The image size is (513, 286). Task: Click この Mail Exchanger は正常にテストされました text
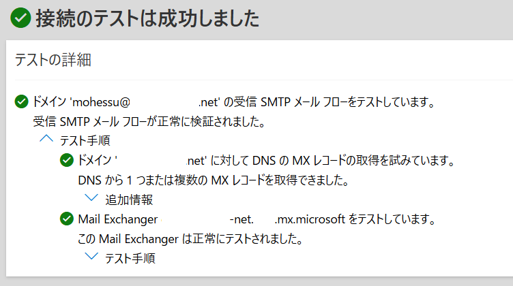pos(190,238)
